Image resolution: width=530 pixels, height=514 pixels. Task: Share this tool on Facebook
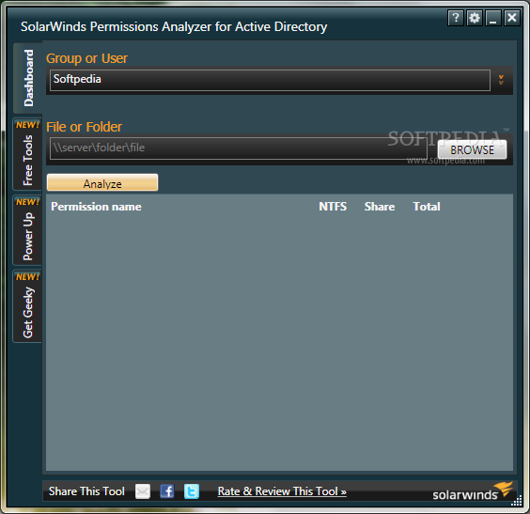(167, 491)
